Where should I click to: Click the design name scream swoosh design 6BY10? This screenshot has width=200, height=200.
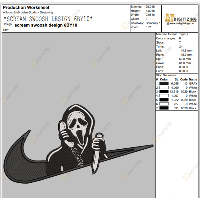(46, 25)
